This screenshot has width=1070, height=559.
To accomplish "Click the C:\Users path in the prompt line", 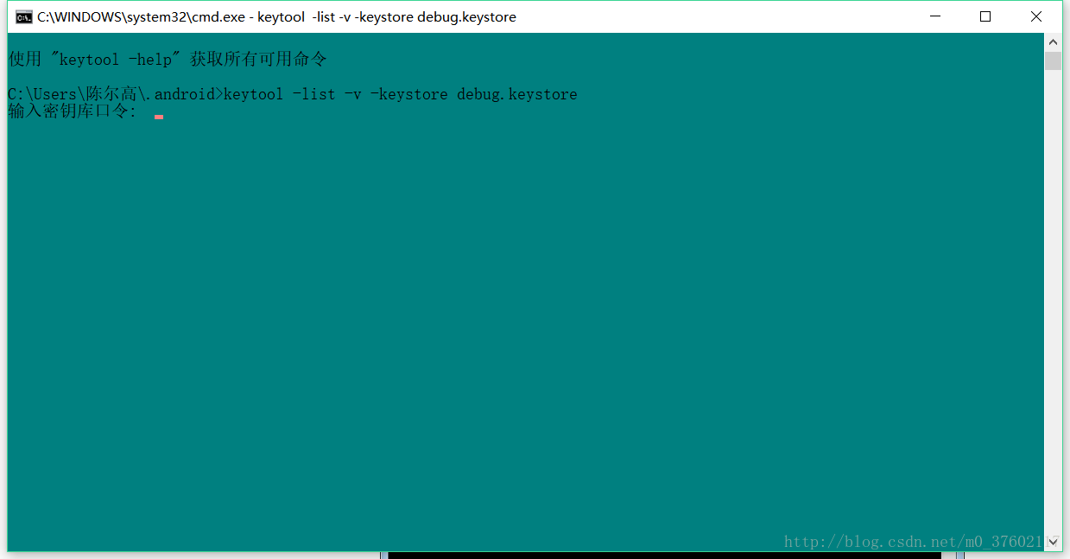I will pos(43,94).
